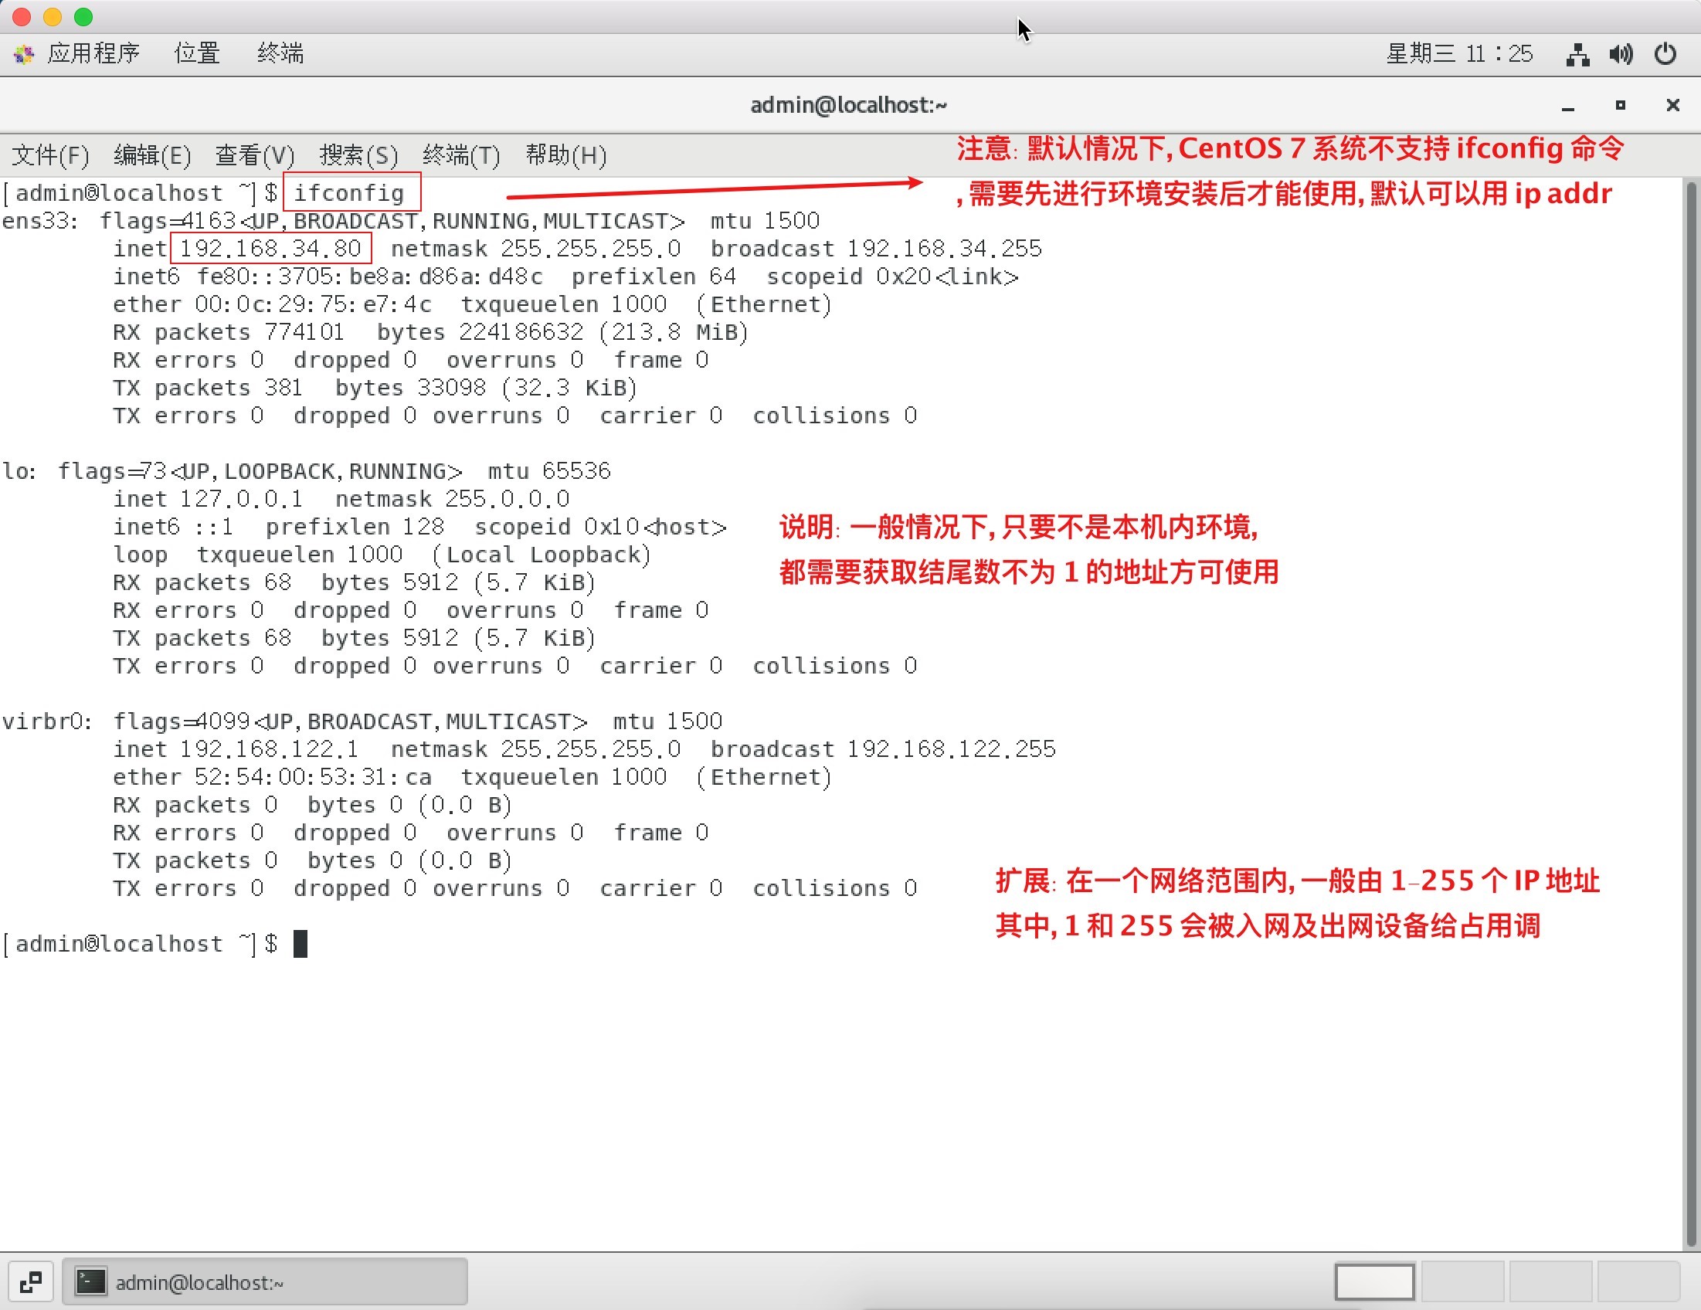This screenshot has width=1701, height=1310.
Task: Open the 终端 menu in top panel
Action: 280,54
